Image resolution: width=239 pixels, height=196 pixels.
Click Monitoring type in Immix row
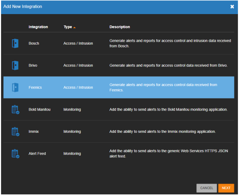coord(72,132)
